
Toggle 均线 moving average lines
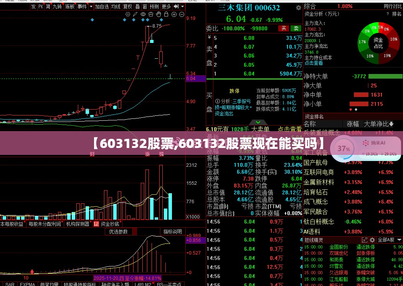(116, 7)
